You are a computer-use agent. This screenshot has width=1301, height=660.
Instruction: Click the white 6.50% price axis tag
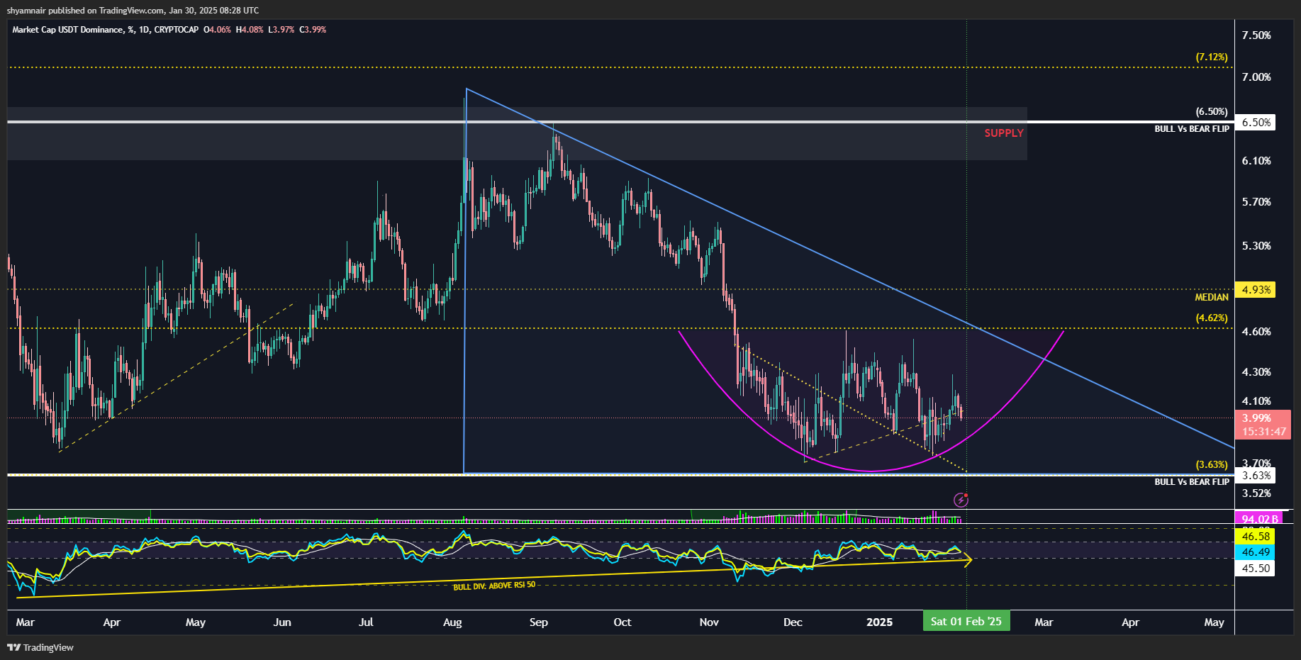pyautogui.click(x=1256, y=123)
